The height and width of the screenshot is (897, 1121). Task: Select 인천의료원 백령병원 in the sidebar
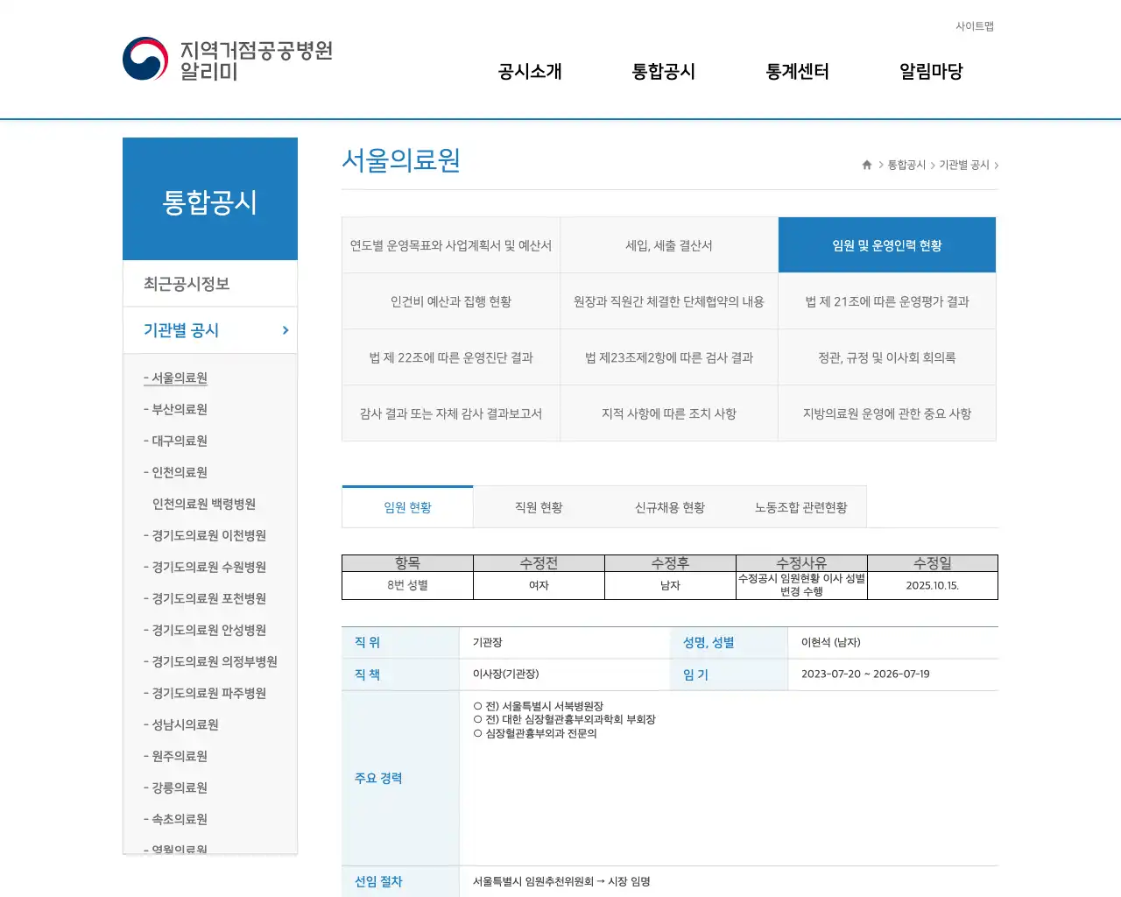[x=204, y=504]
